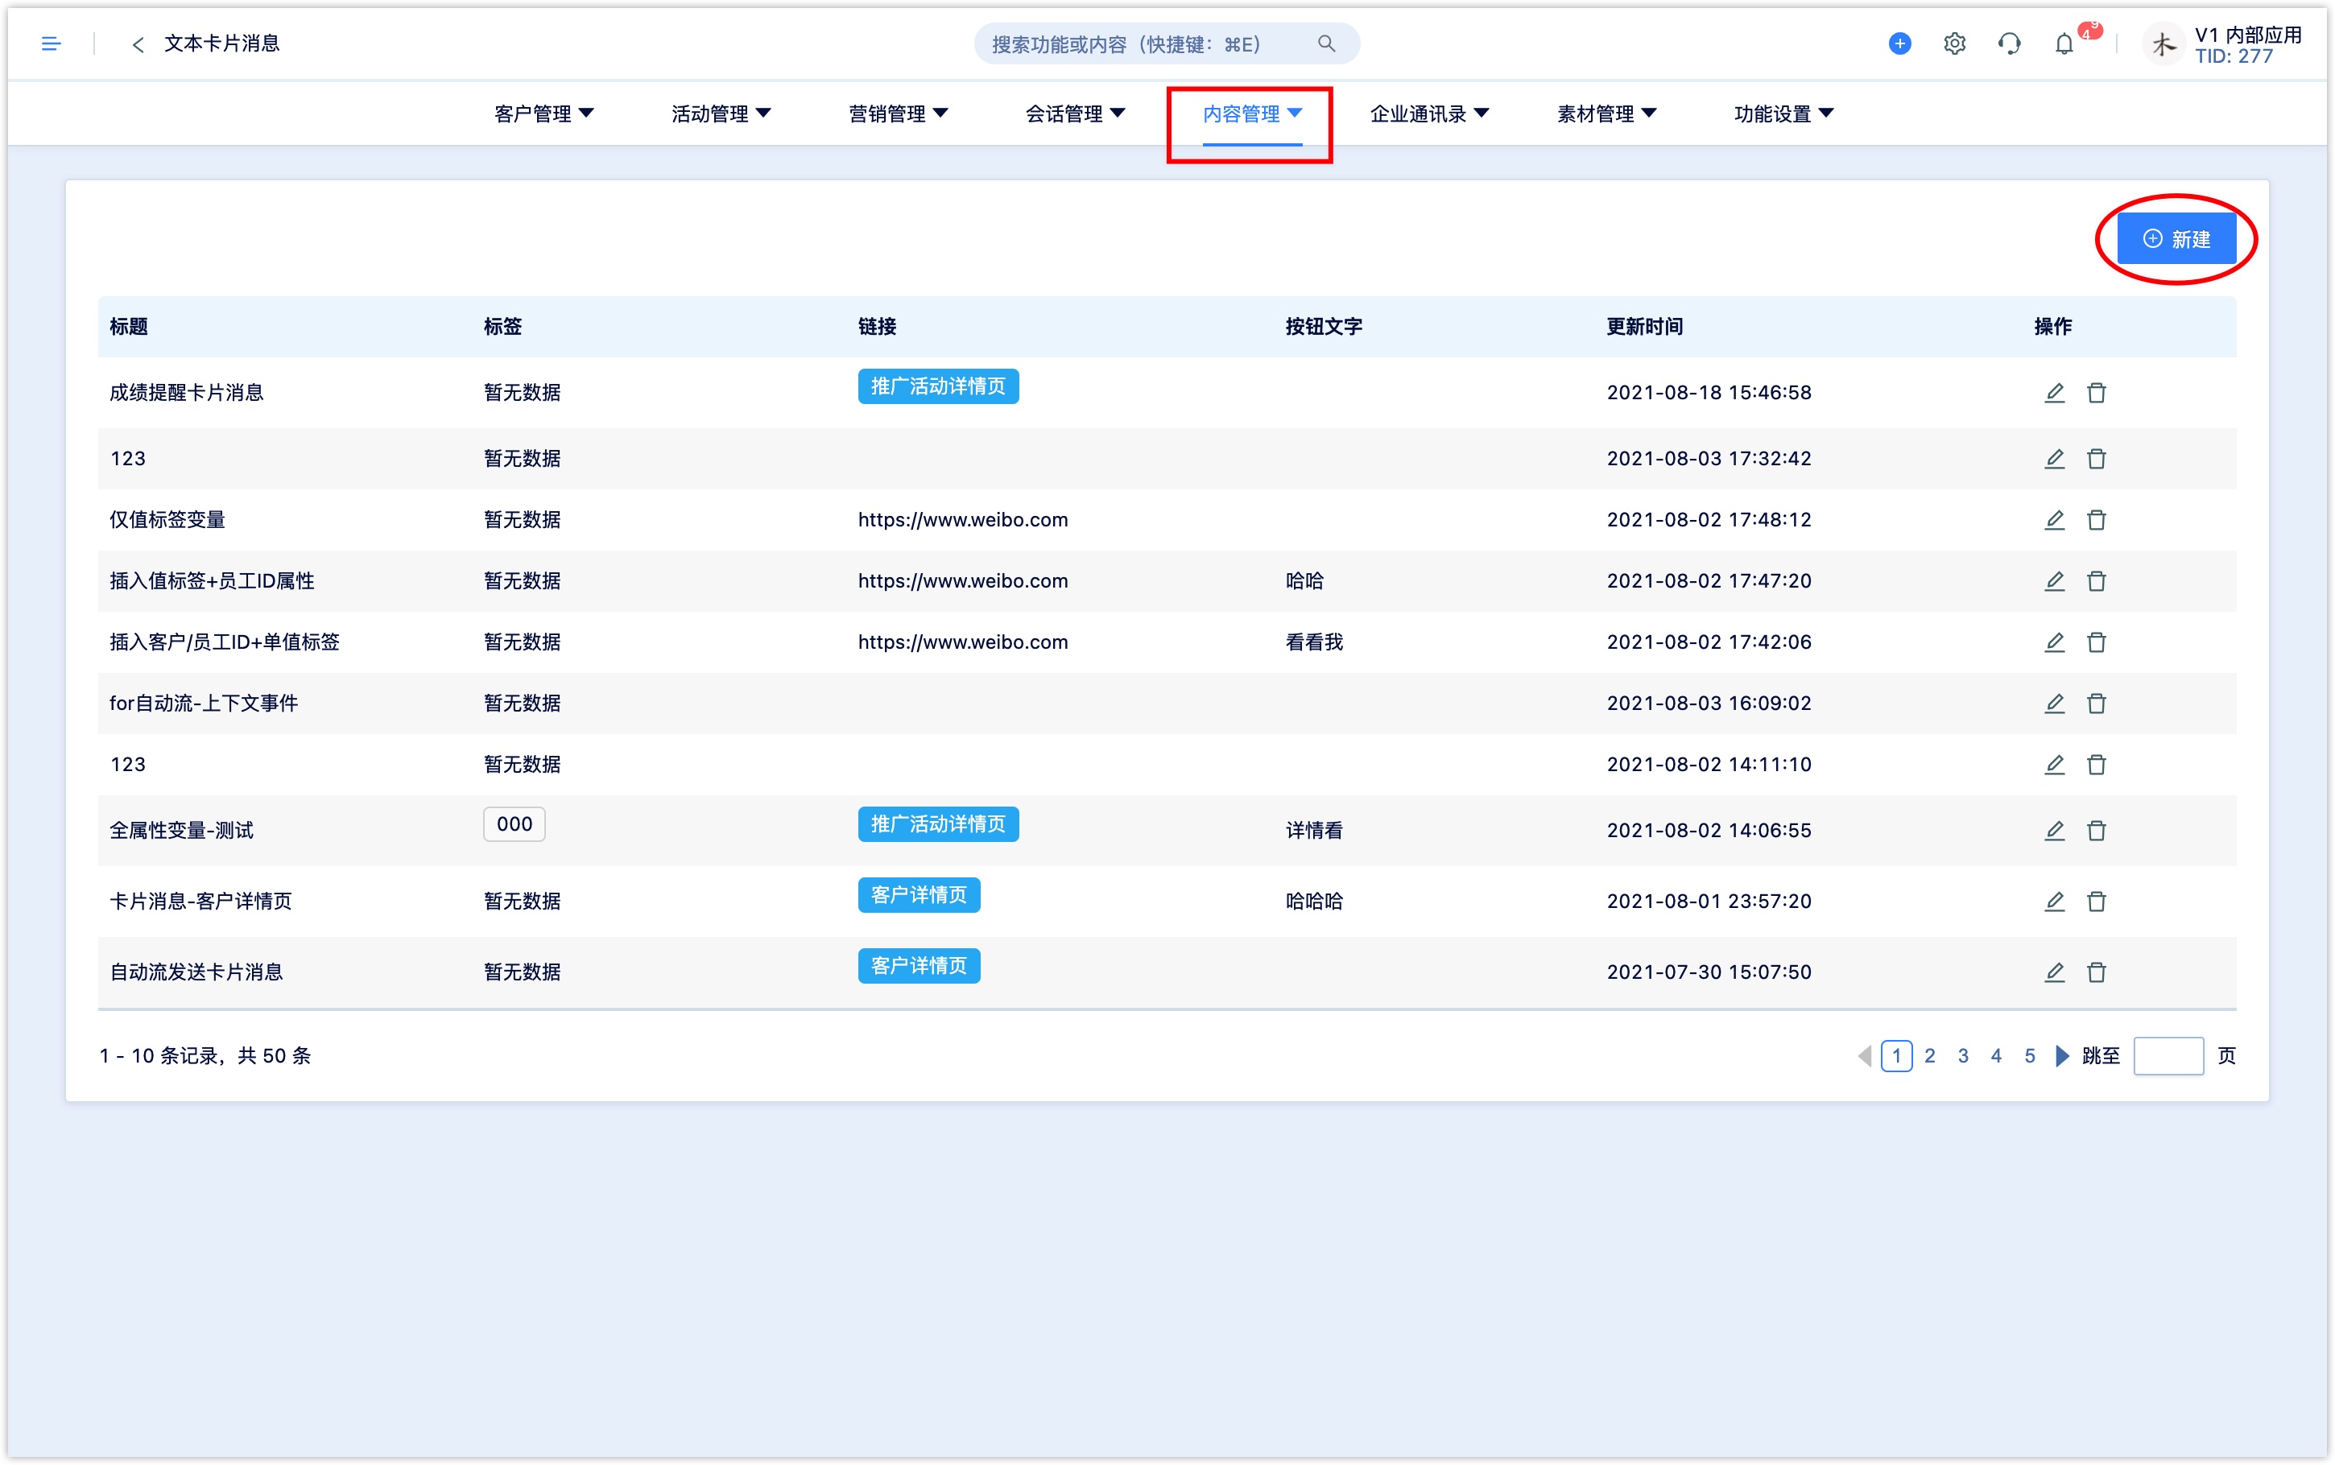Go to page 2
Image resolution: width=2335 pixels, height=1465 pixels.
[1929, 1055]
